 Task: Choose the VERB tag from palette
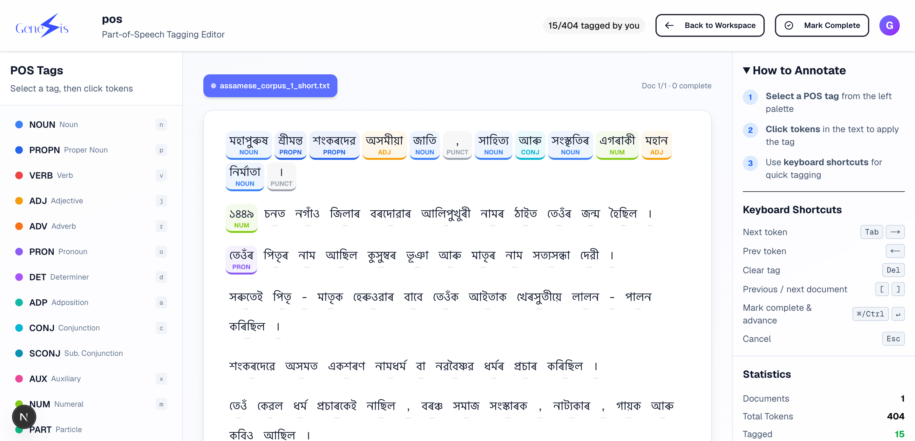[91, 176]
